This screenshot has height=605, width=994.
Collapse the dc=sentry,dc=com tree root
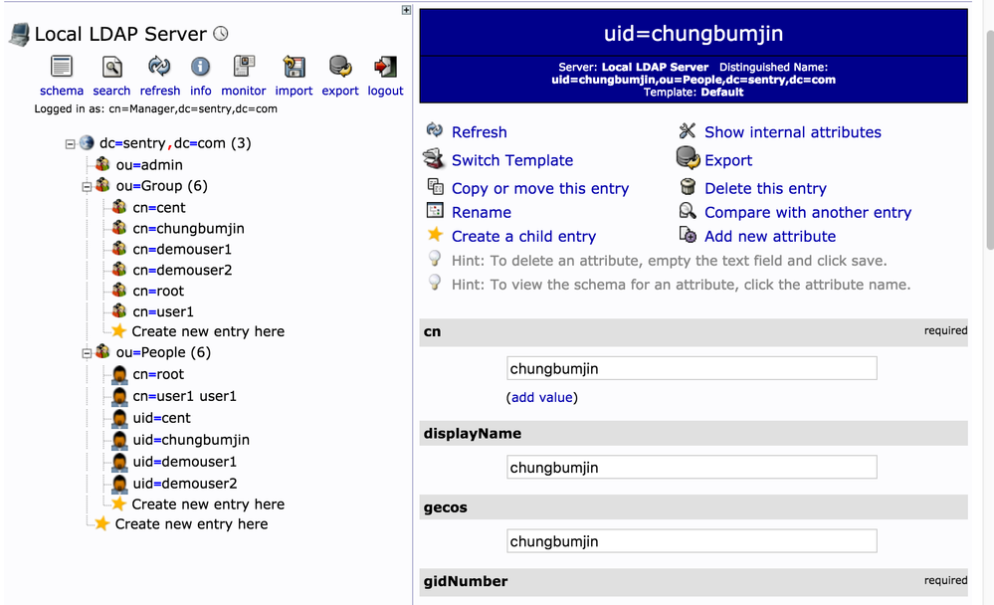point(70,144)
